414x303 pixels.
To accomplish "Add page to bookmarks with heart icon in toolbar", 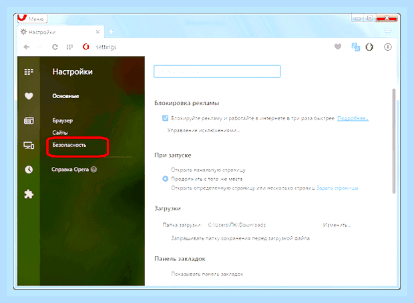I will tap(338, 47).
